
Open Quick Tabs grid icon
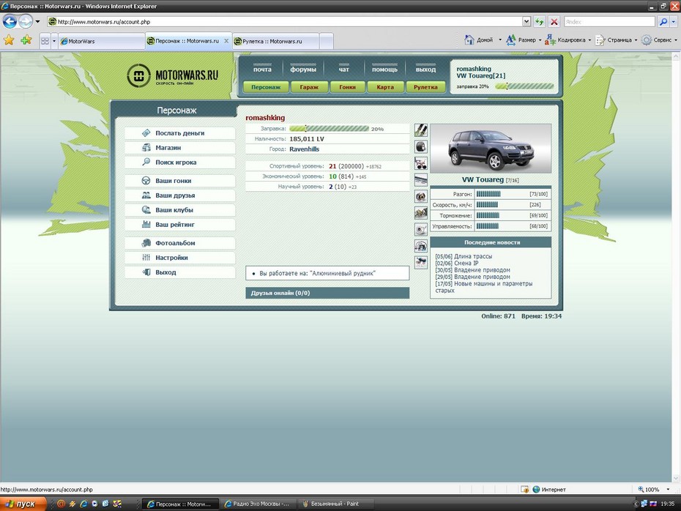click(x=45, y=41)
